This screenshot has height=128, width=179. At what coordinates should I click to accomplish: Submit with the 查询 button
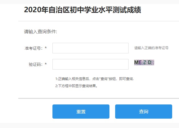click(143, 112)
